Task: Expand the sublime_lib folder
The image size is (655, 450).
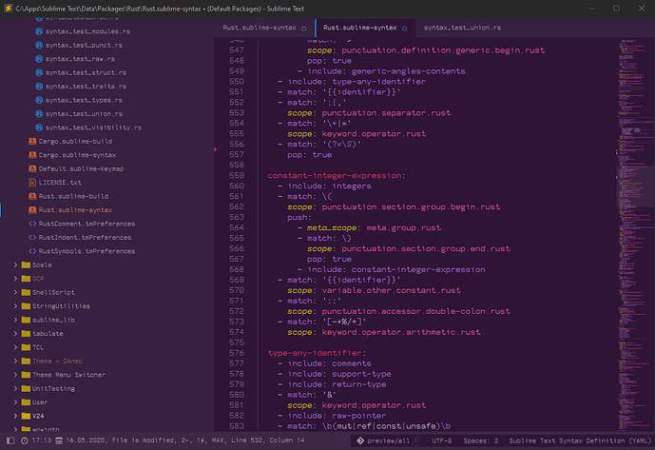Action: [x=15, y=320]
